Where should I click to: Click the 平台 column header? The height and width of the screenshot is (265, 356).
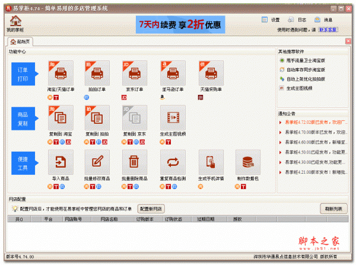[52, 219]
